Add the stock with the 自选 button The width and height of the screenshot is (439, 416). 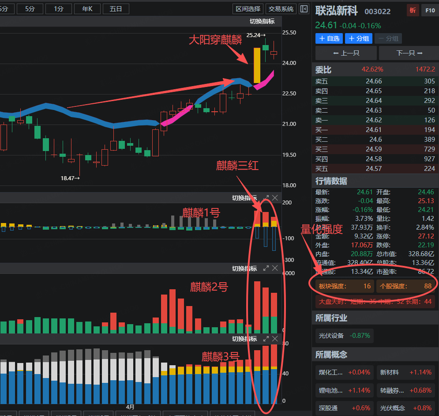tap(329, 38)
